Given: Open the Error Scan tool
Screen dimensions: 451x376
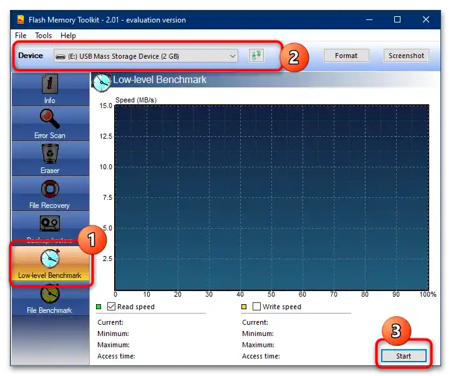Looking at the screenshot, I should 50,124.
